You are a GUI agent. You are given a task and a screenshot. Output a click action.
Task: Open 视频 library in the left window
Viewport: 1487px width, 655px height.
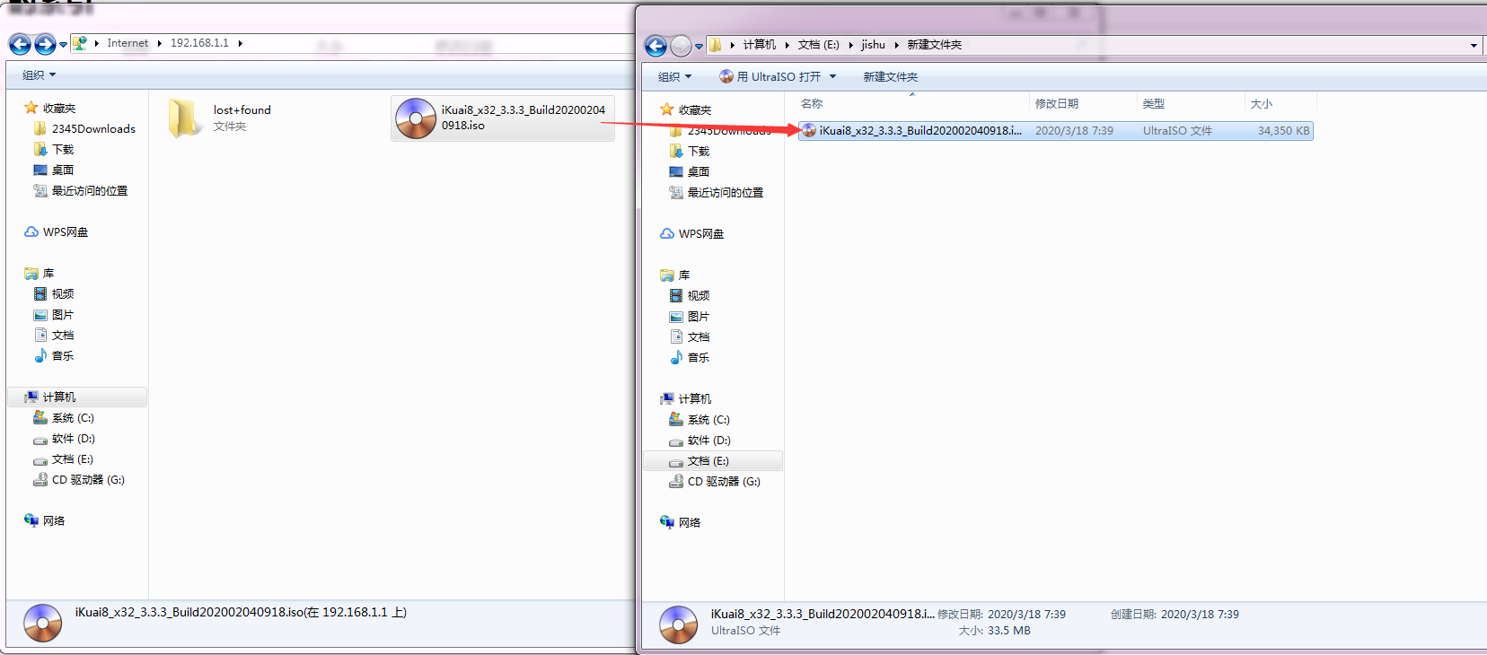(x=53, y=293)
